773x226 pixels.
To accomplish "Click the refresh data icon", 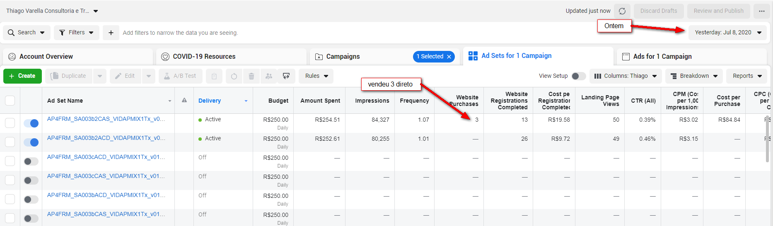I will [x=622, y=11].
